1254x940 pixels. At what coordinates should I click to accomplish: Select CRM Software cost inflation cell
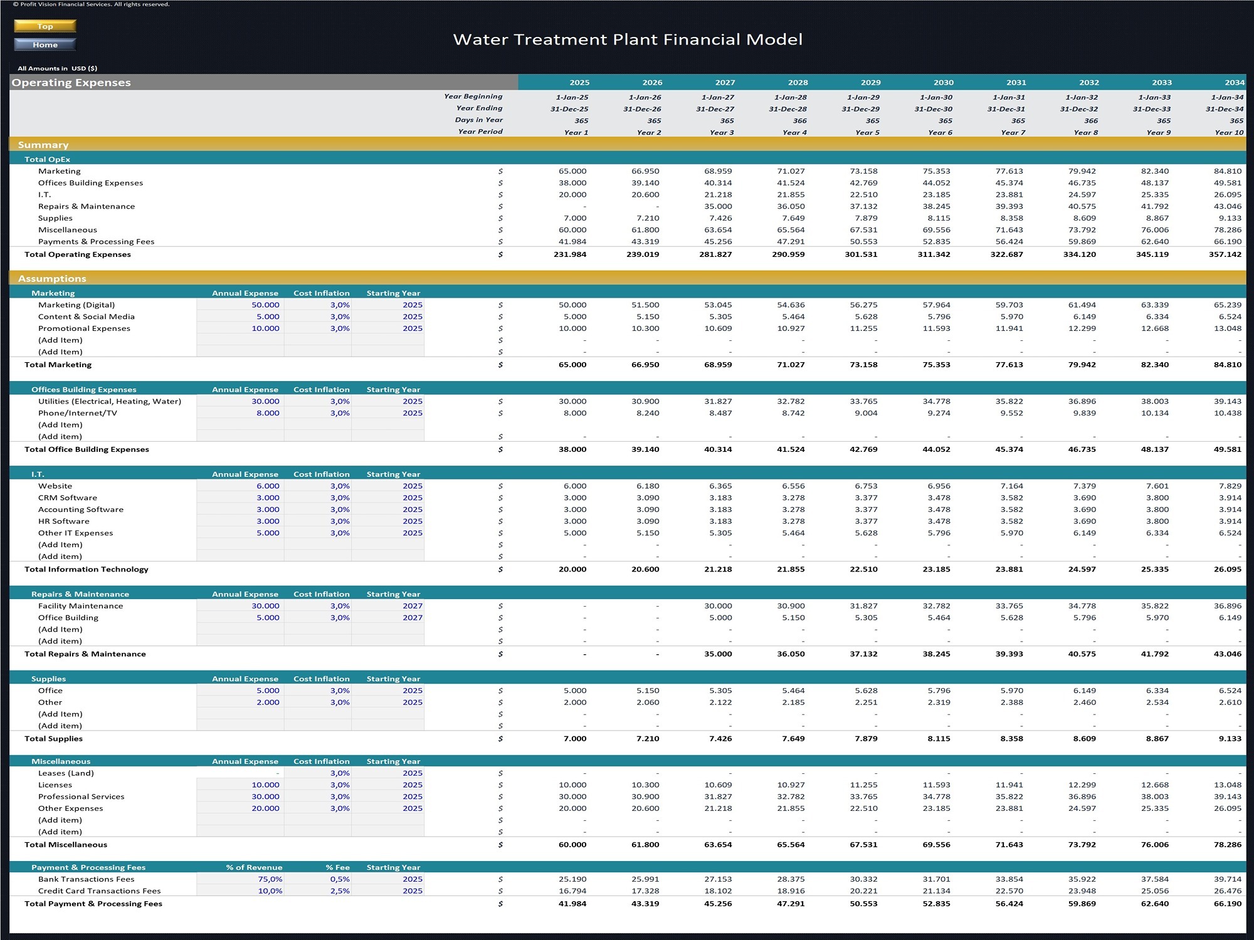tap(318, 498)
